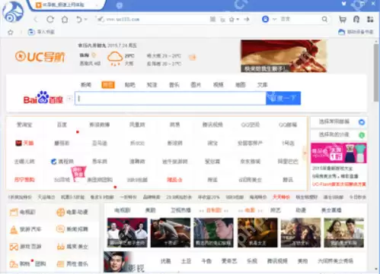Screen dimensions: 380x274
Task: Select the 图片 search tab
Action: 196,85
